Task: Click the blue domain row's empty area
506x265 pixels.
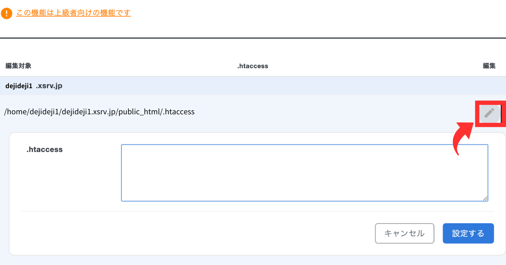Action: 277,86
